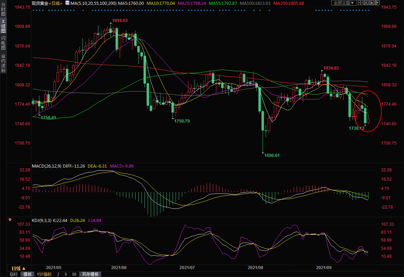Click the play-forward chart icon

pyautogui.click(x=372, y=3)
